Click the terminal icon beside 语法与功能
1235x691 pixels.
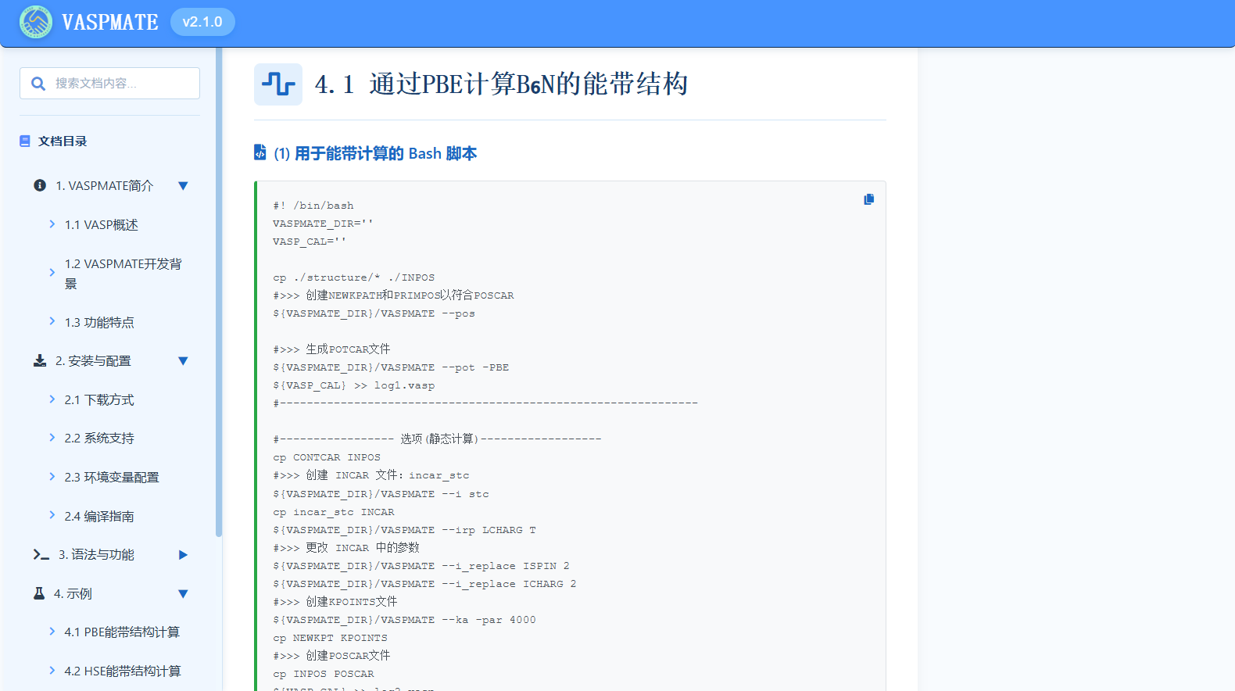click(x=41, y=554)
